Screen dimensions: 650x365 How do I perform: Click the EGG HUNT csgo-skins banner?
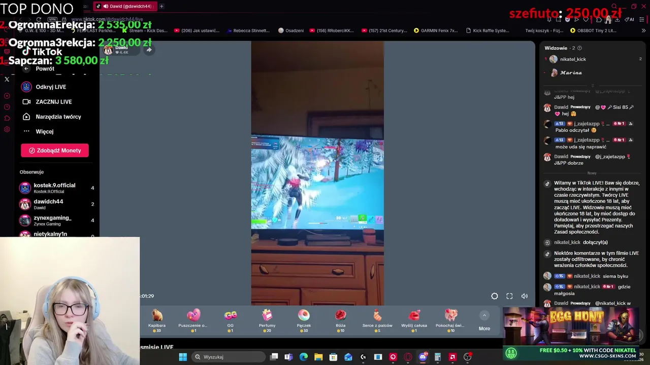coord(572,334)
